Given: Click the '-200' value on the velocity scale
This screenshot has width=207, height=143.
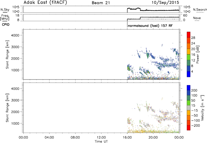Looking at the screenshot, I should 196,125.
